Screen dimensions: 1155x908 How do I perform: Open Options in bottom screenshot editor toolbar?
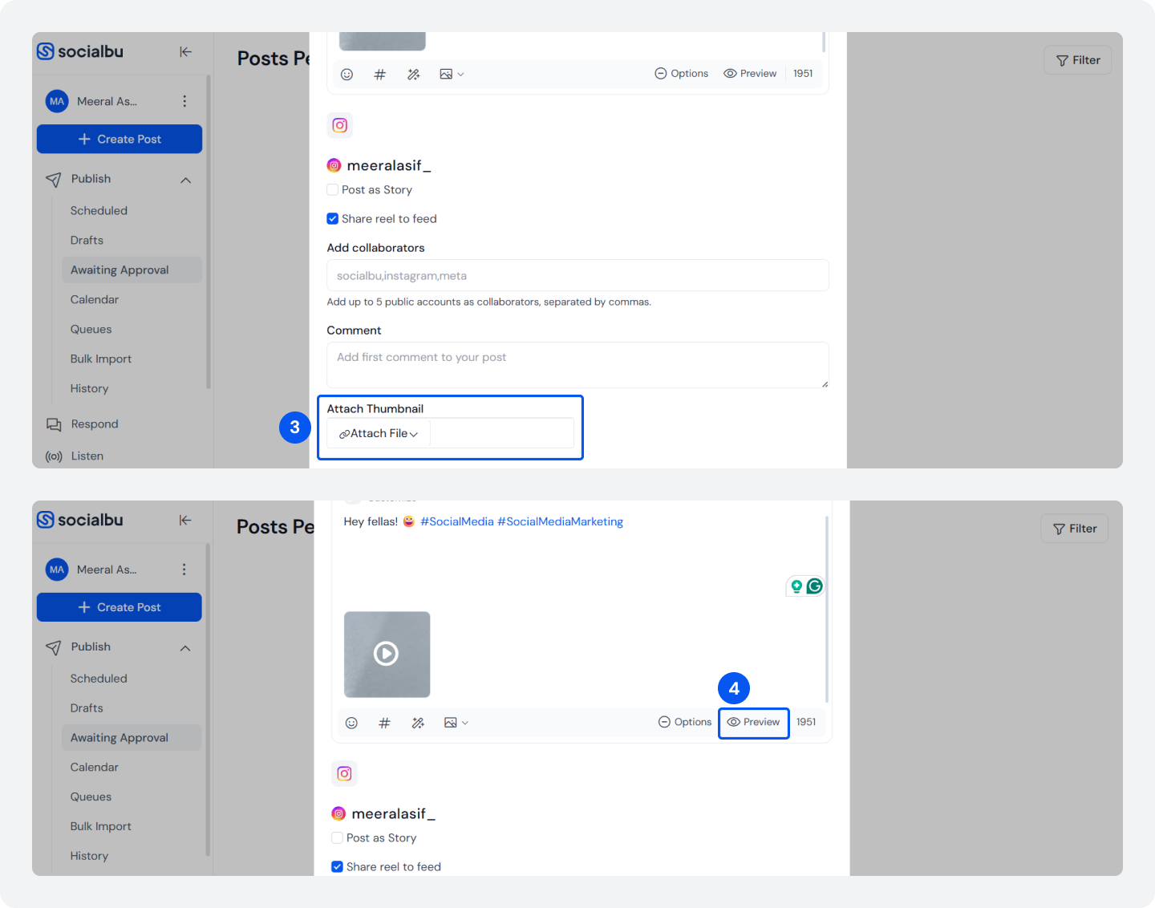point(685,722)
